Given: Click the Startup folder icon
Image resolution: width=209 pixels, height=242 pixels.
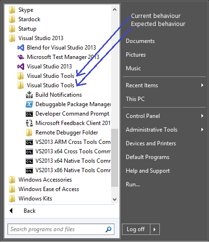Looking at the screenshot, I should point(12,29).
